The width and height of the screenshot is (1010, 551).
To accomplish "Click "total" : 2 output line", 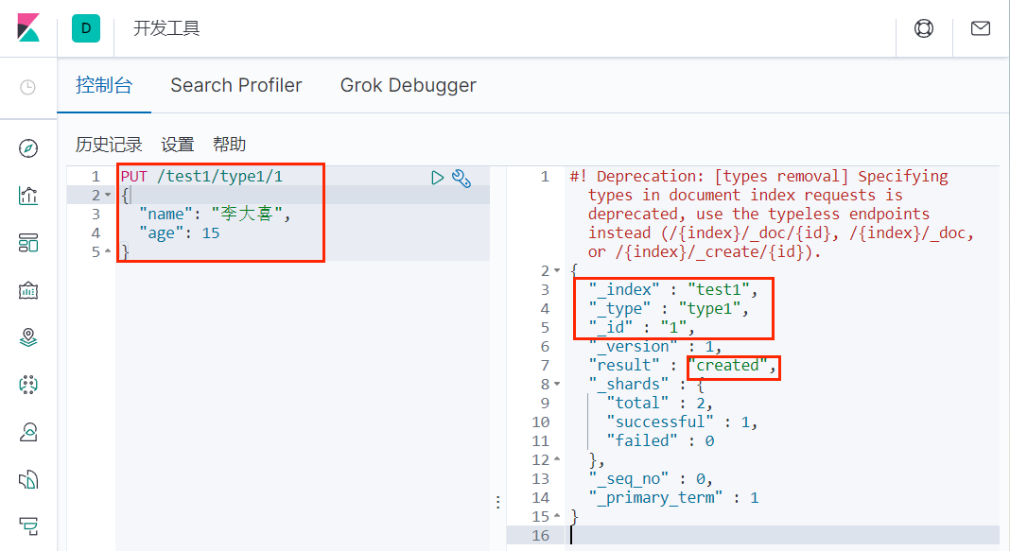I will point(659,403).
